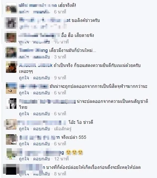Viewport: 157px width, 178px height.
Task: Open avatar of the เนเน่ congratulation commenter
Action: pyautogui.click(x=11, y=67)
